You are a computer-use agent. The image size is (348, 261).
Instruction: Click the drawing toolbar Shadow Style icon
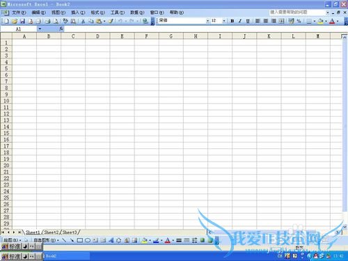(x=203, y=240)
